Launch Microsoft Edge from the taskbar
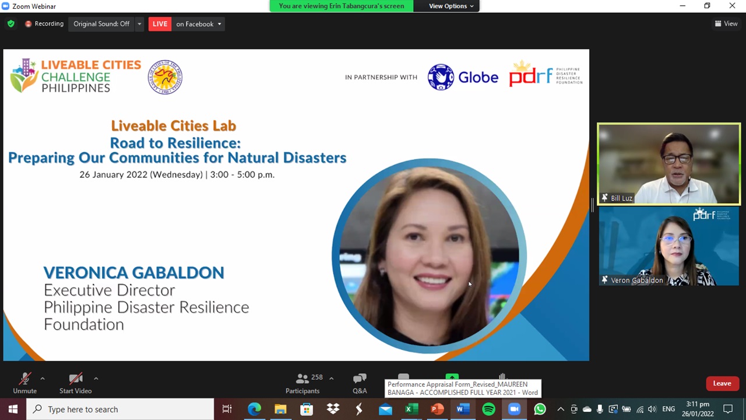The image size is (746, 420). (255, 409)
